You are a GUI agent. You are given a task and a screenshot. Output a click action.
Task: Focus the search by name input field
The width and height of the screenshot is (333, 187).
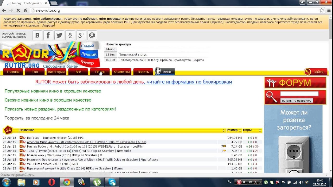(x=299, y=94)
